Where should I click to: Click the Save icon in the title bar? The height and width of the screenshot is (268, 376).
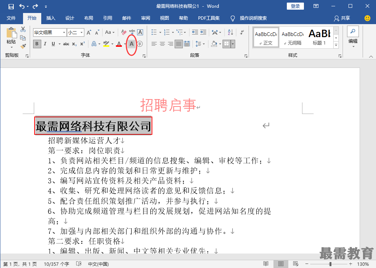coord(11,6)
